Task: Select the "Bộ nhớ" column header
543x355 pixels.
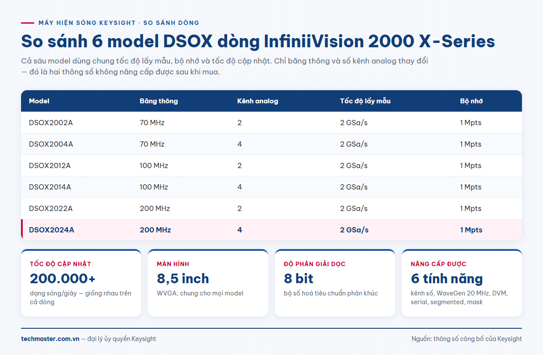Action: pyautogui.click(x=472, y=101)
